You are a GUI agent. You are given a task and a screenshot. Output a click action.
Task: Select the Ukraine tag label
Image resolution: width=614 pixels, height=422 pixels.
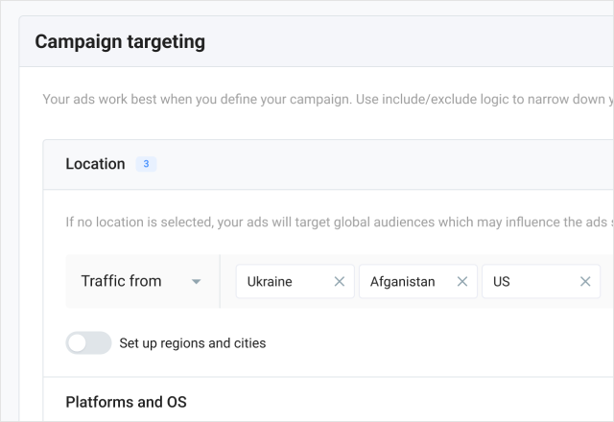tap(270, 282)
